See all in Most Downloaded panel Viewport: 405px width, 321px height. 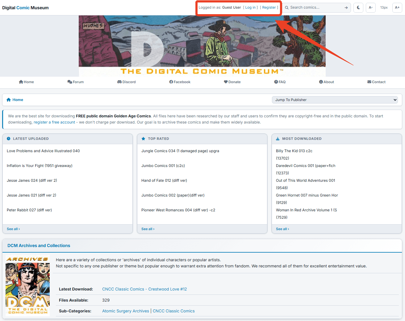coord(282,229)
